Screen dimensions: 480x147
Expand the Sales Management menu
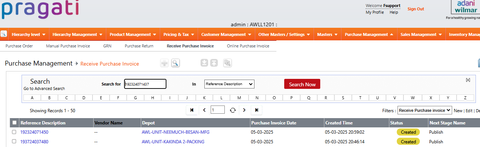421,34
